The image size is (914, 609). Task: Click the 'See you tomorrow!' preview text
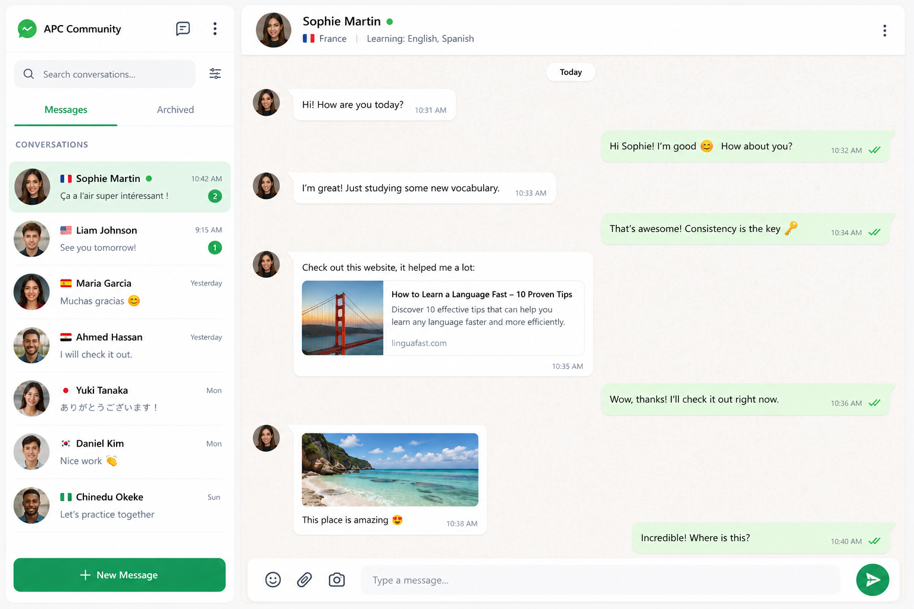[98, 247]
